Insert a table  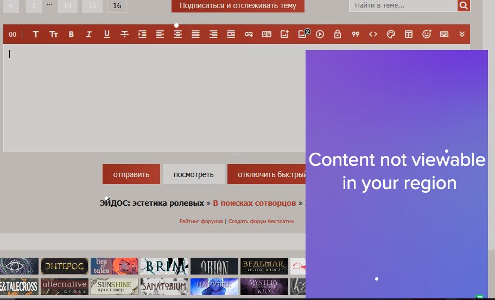coord(409,34)
